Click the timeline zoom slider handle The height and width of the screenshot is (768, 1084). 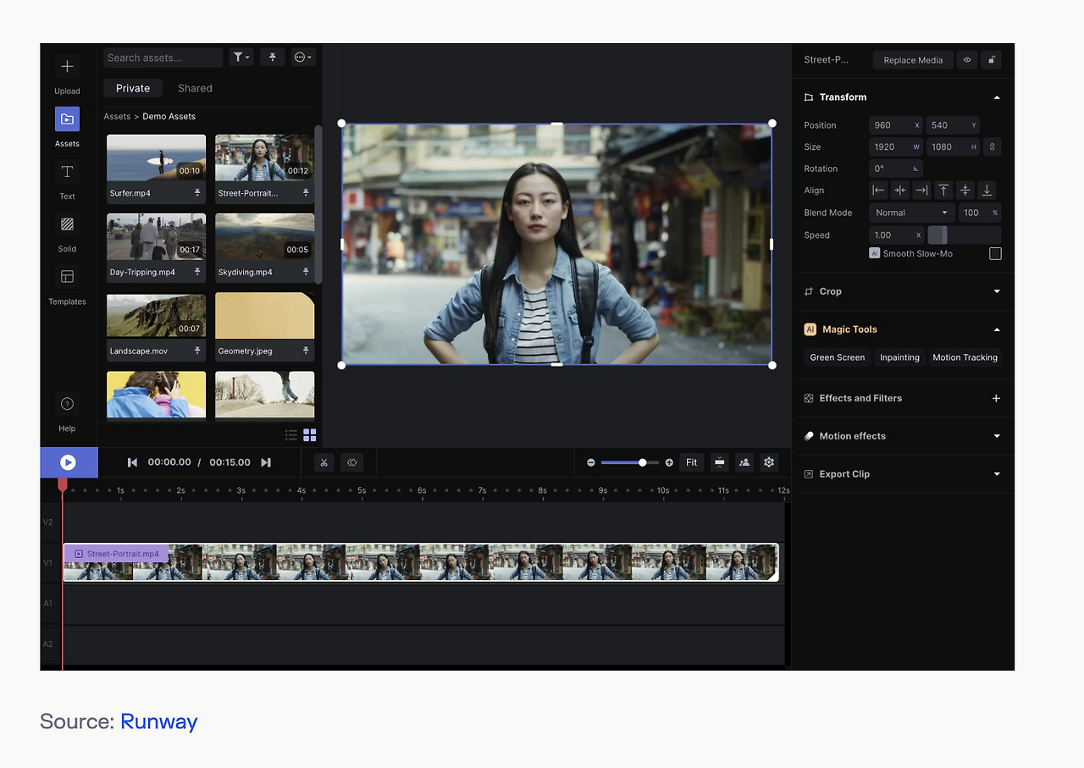coord(643,462)
